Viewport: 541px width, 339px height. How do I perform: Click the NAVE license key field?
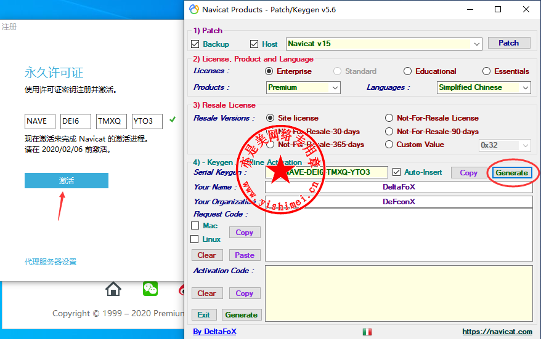point(39,121)
